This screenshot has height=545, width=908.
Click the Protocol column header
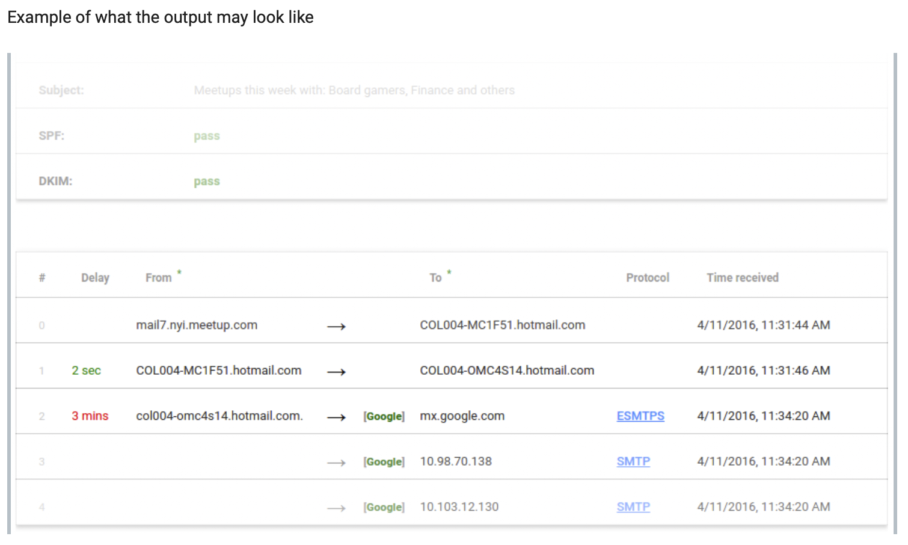point(648,278)
